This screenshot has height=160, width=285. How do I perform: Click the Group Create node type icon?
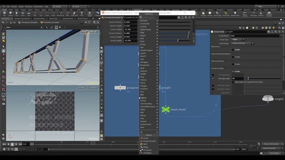[212, 32]
